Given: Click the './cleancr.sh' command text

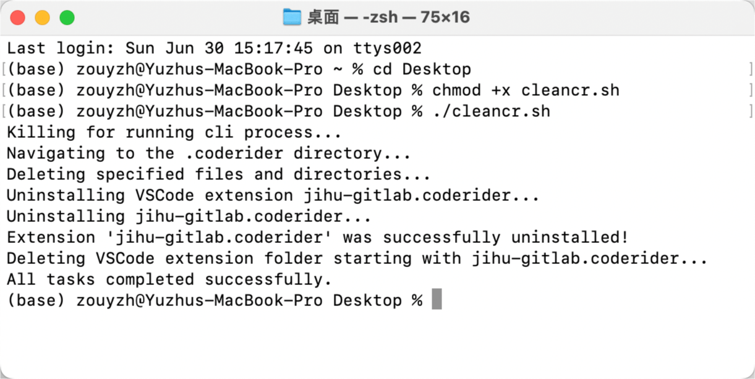Looking at the screenshot, I should click(491, 111).
